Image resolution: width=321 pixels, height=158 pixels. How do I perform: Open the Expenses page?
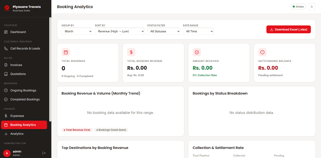pyautogui.click(x=24, y=116)
